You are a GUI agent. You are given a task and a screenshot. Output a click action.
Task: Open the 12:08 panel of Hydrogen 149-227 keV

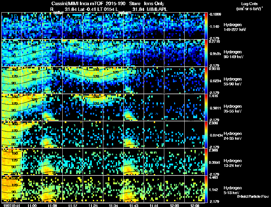194,26
